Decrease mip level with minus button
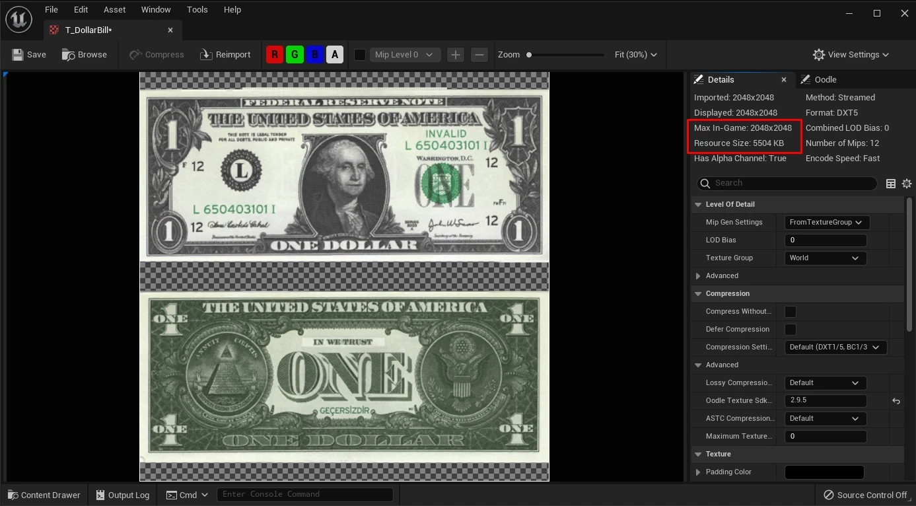Image resolution: width=916 pixels, height=506 pixels. coord(480,55)
